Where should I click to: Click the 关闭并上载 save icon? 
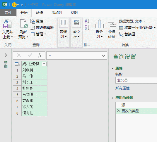(x=7, y=24)
